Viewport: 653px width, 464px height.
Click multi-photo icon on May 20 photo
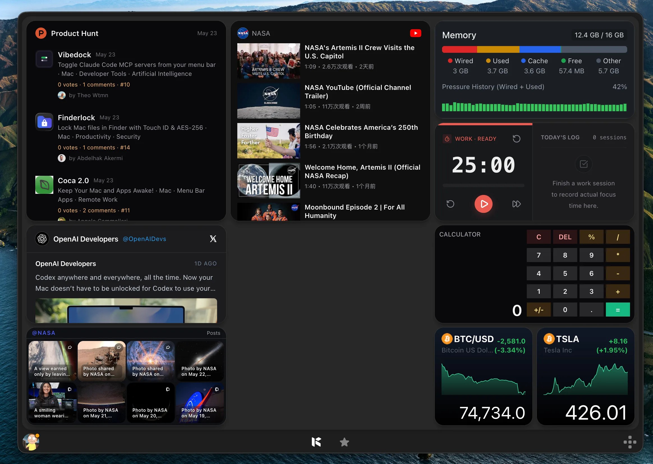168,389
